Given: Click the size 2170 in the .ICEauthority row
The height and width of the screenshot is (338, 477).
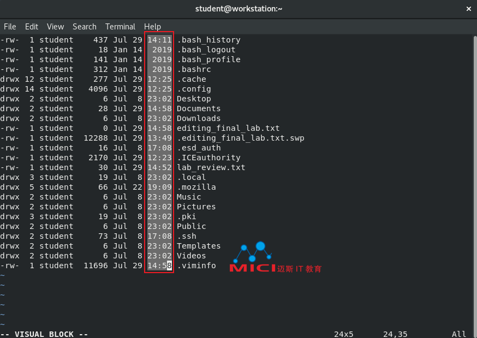Looking at the screenshot, I should pos(98,158).
